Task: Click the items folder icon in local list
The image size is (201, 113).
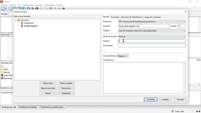Action: [2, 69]
